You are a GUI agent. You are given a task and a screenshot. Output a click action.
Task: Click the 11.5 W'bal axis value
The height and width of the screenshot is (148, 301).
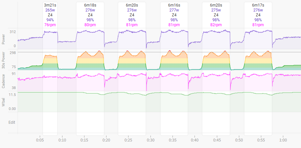[12, 94]
